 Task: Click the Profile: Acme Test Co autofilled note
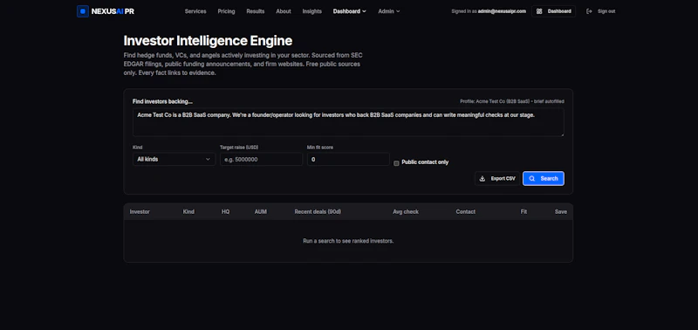pos(512,101)
